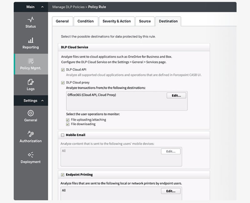Toggle the DLP Cloud API checkbox
This screenshot has width=250, height=203.
(x=63, y=70)
